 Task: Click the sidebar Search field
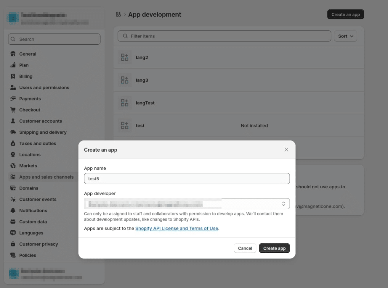[54, 39]
